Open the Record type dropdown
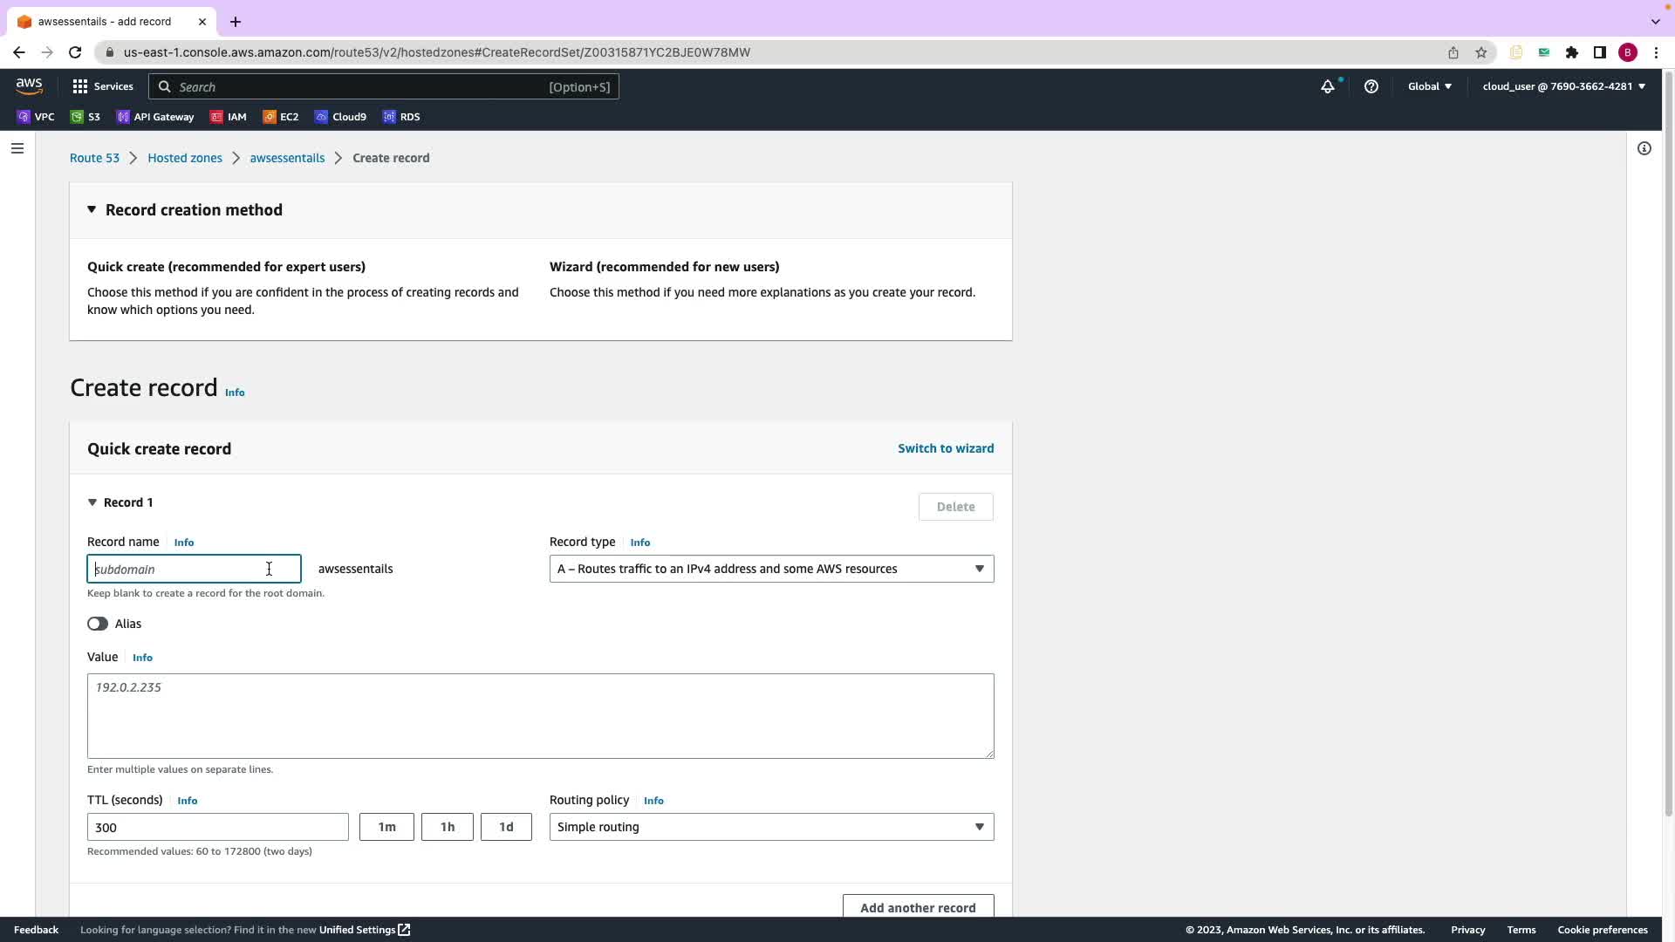This screenshot has height=942, width=1675. 771,569
